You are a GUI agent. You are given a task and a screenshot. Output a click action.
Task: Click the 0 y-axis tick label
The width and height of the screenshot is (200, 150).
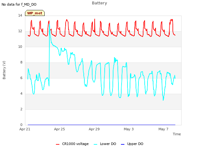click(x=21, y=125)
